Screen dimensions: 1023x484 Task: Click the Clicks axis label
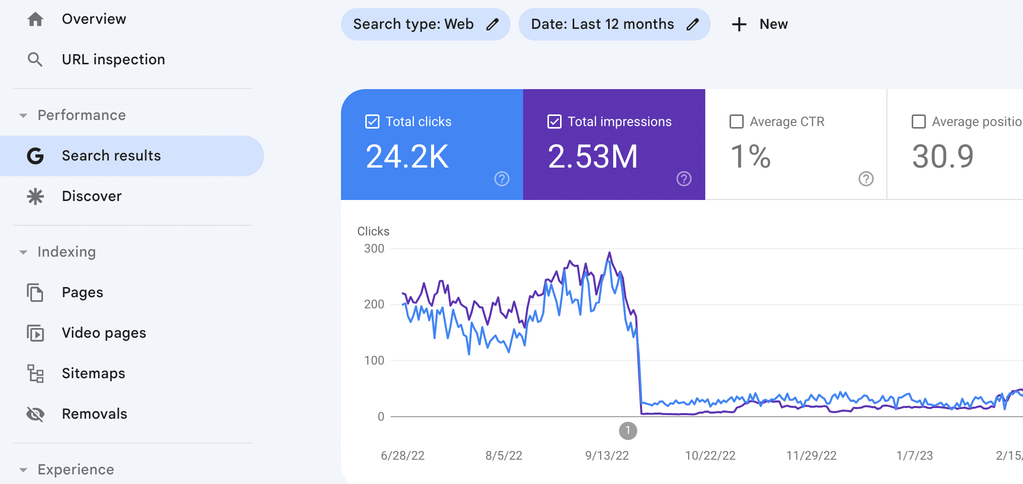(x=373, y=231)
